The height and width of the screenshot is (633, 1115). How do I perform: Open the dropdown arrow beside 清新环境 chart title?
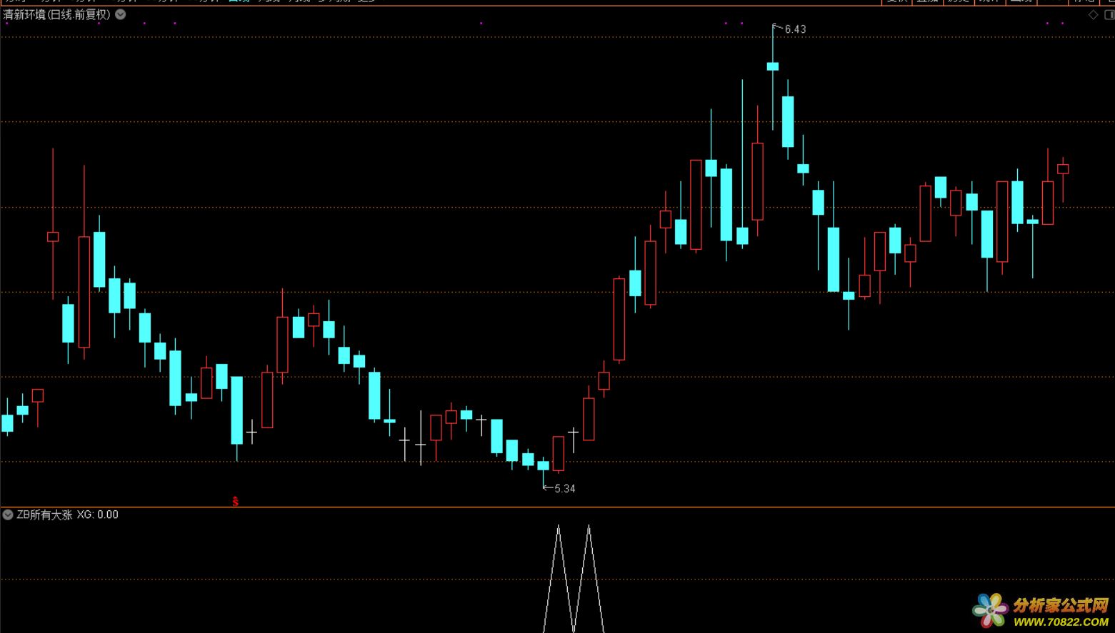coord(121,14)
